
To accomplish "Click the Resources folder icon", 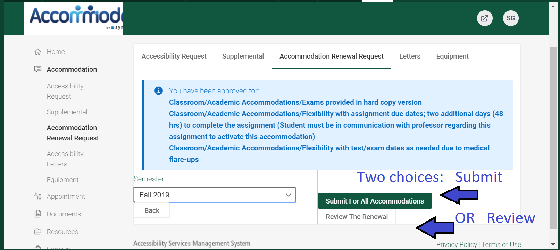I will pos(38,232).
